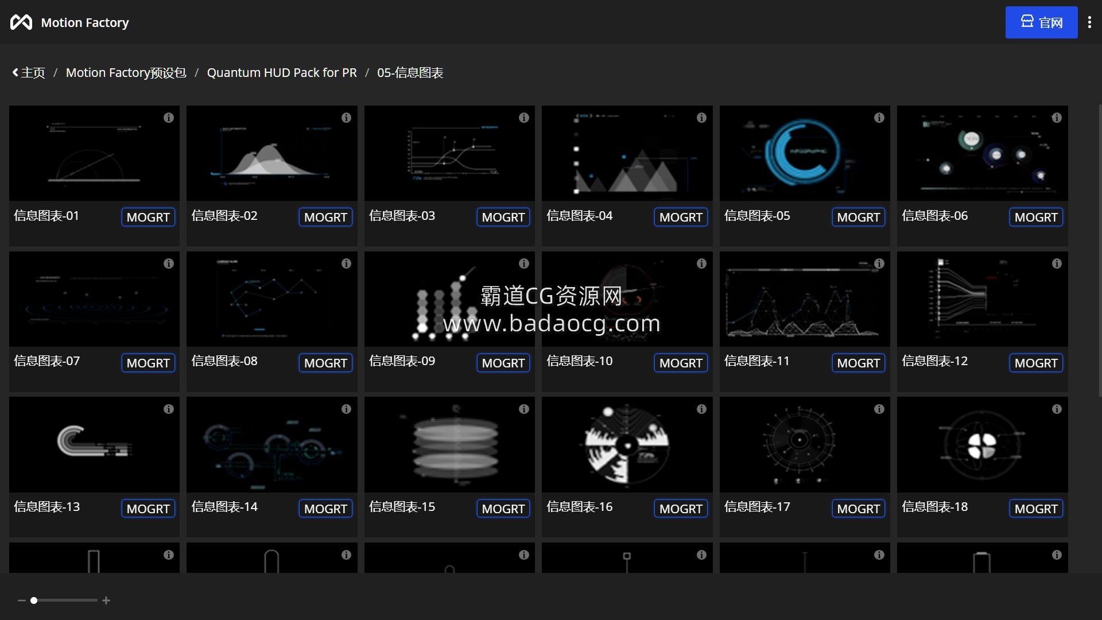Show info for 信息图表-09
This screenshot has width=1102, height=620.
[523, 263]
